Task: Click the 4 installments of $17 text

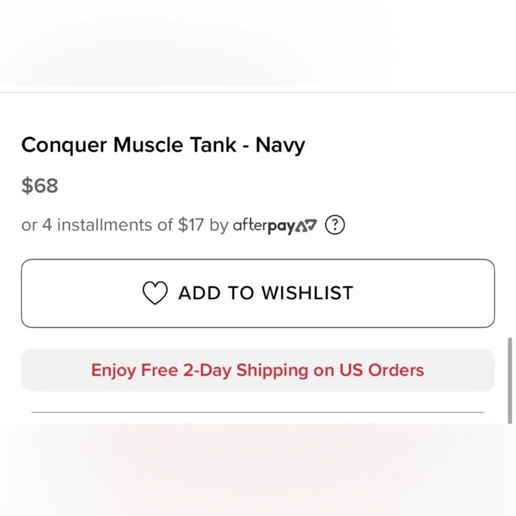Action: tap(123, 225)
